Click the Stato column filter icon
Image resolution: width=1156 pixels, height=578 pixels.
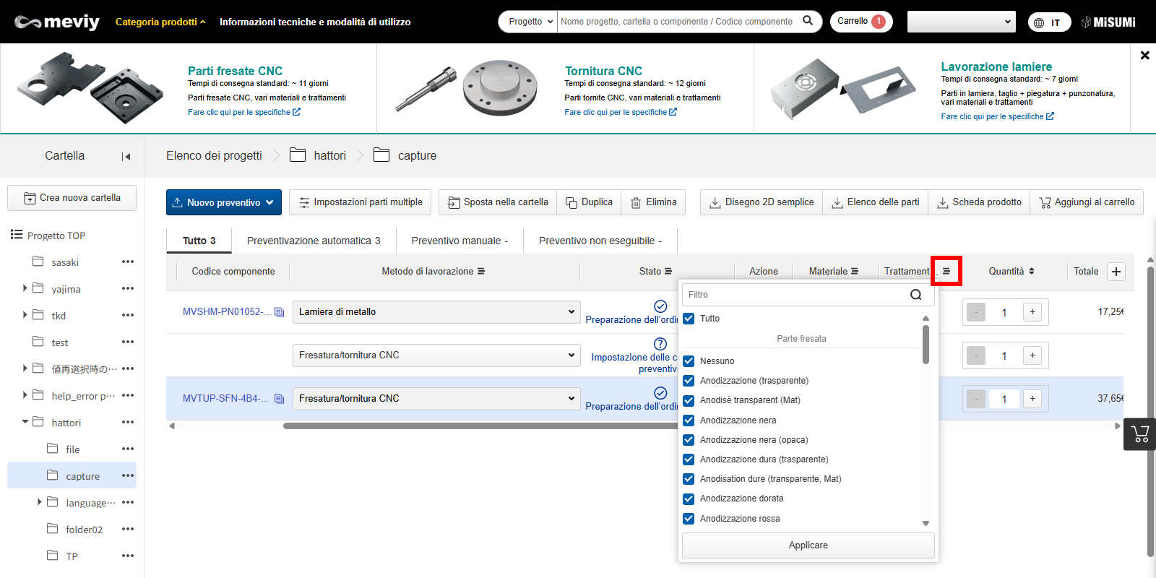tap(668, 272)
